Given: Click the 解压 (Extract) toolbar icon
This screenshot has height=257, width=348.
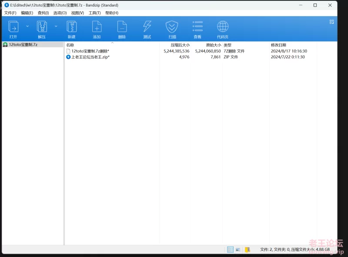Looking at the screenshot, I should pyautogui.click(x=42, y=27).
